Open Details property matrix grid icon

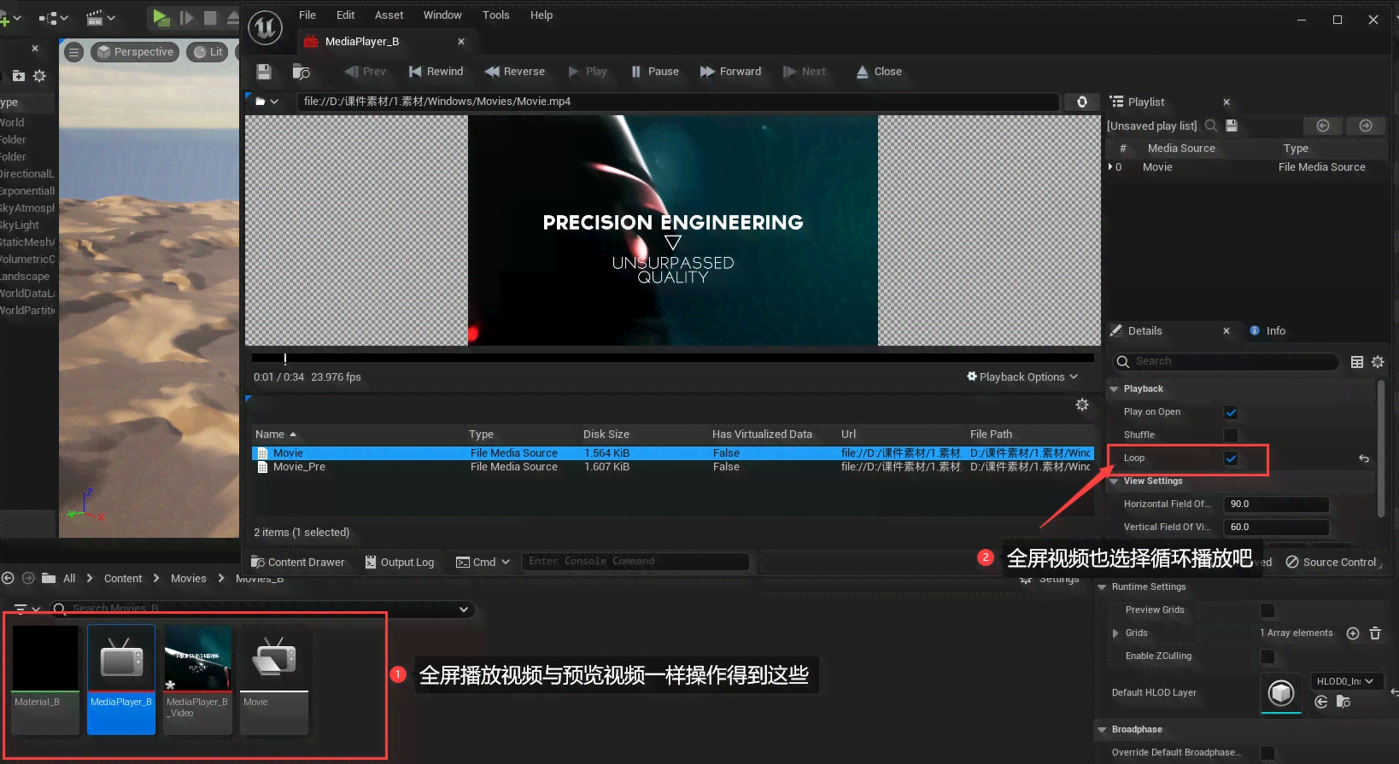point(1357,362)
